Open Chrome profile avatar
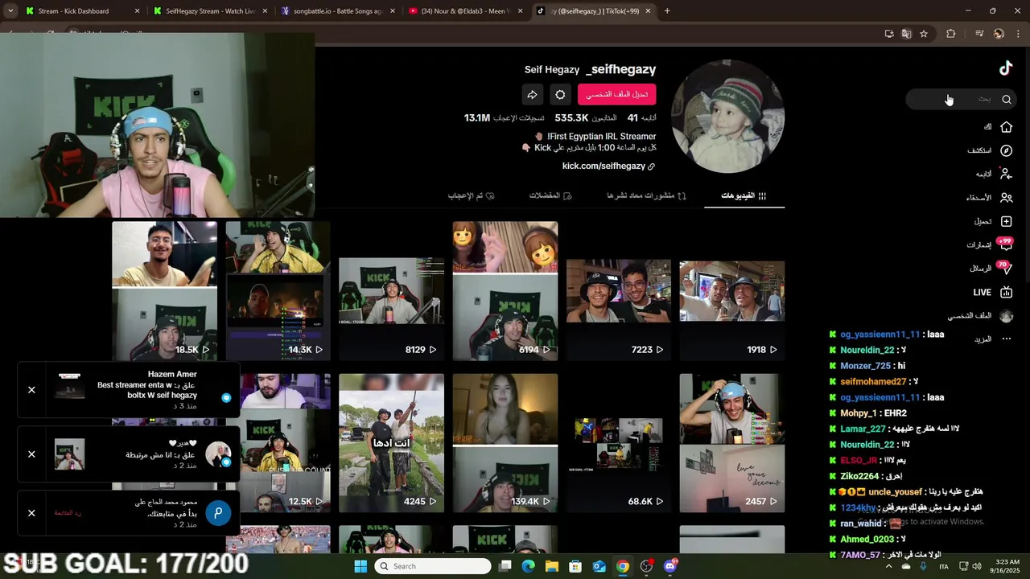This screenshot has height=579, width=1030. click(999, 34)
